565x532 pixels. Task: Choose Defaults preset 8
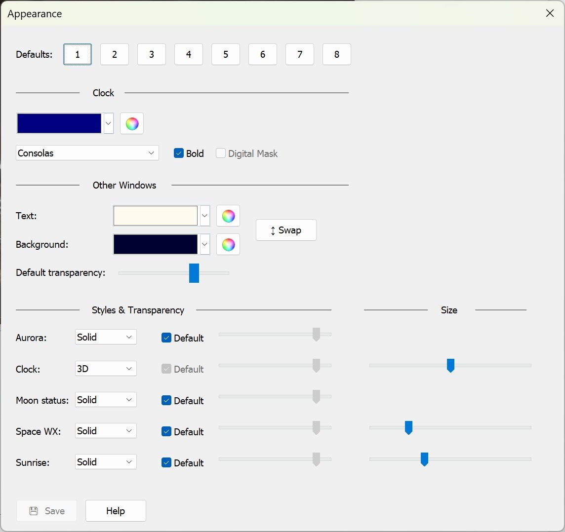click(337, 54)
